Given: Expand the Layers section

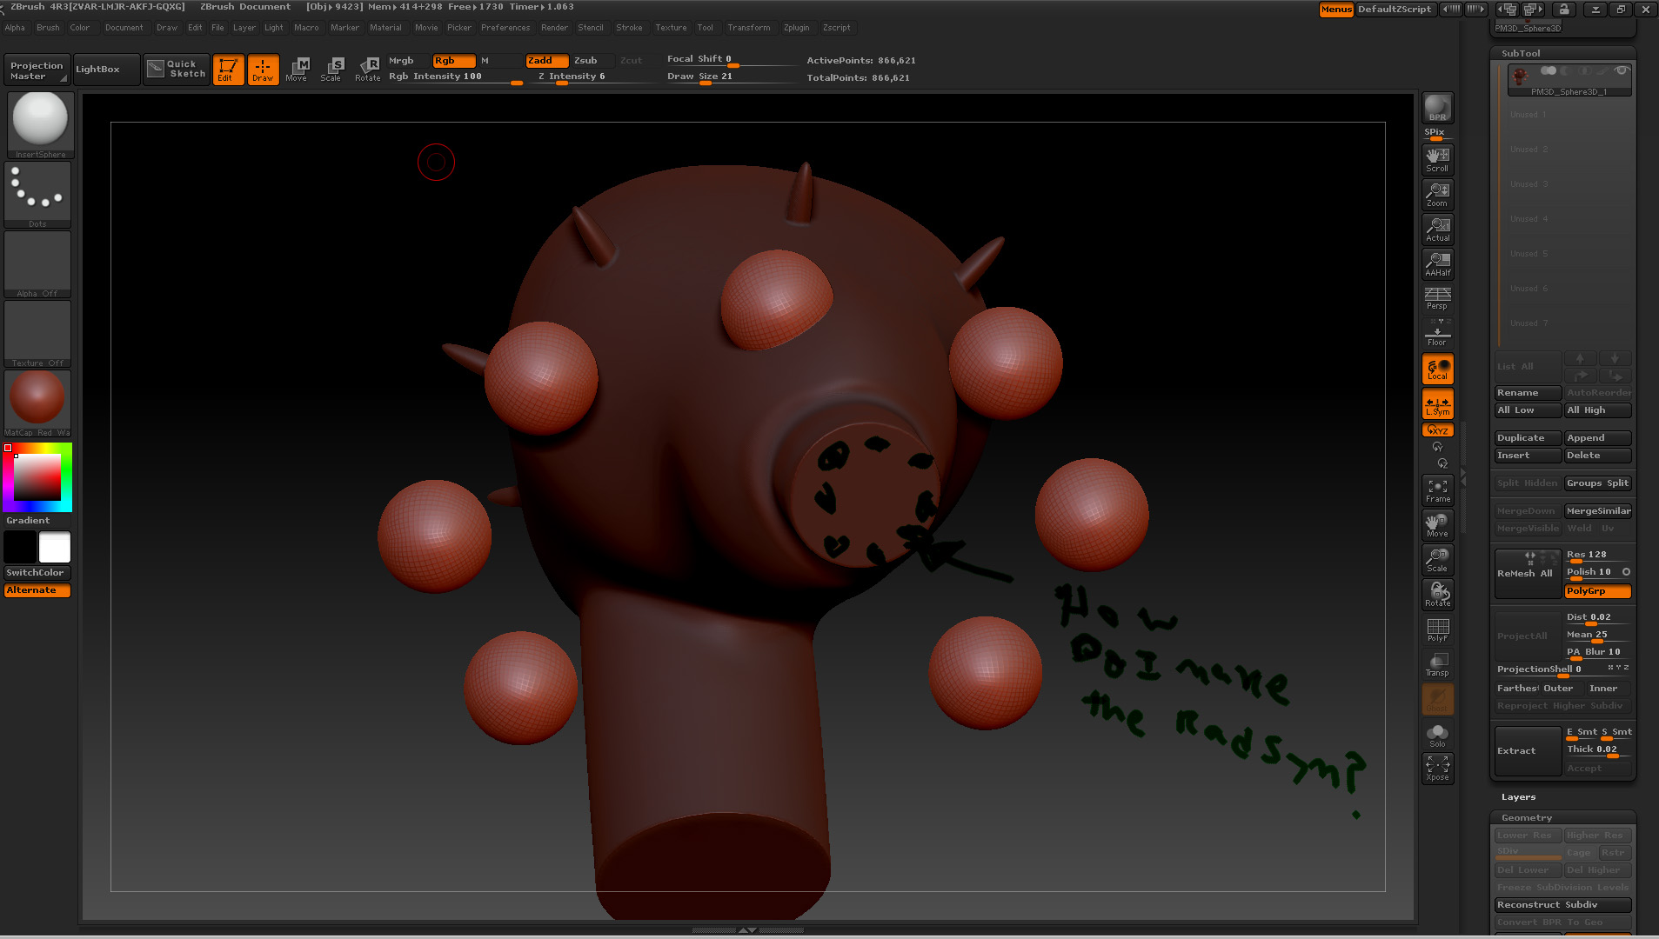Looking at the screenshot, I should (1518, 797).
